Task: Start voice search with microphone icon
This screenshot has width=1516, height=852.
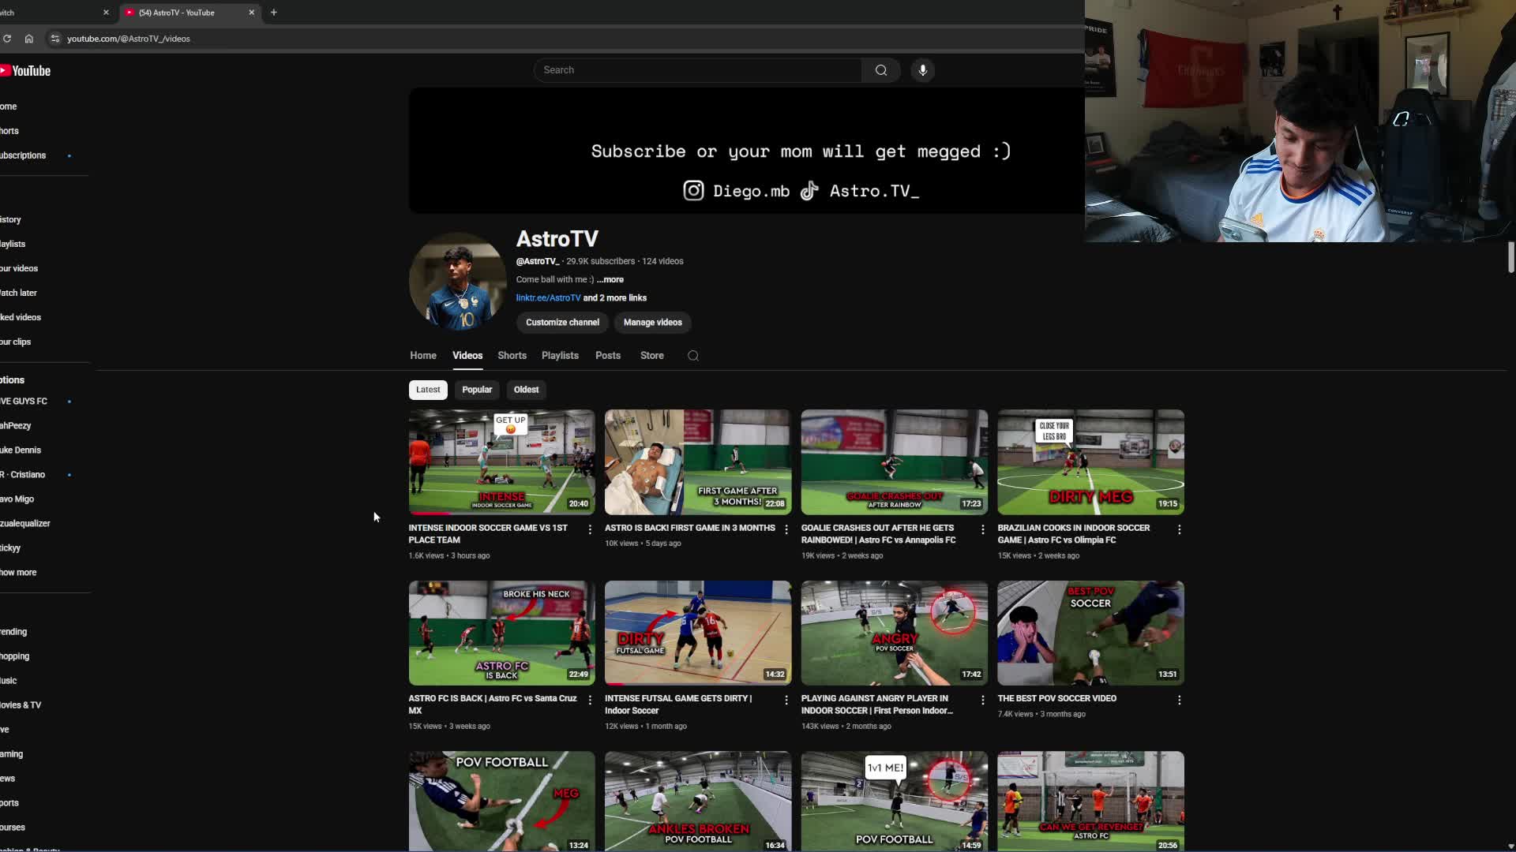Action: coord(922,70)
